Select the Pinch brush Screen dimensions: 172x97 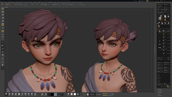pos(25,94)
